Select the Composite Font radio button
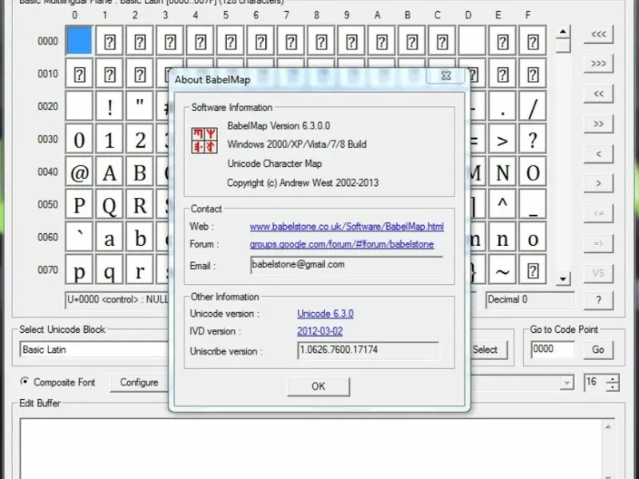This screenshot has width=639, height=479. click(25, 382)
